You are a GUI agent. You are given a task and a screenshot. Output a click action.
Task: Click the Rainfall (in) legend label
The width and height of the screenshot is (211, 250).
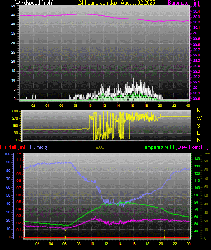[13, 147]
